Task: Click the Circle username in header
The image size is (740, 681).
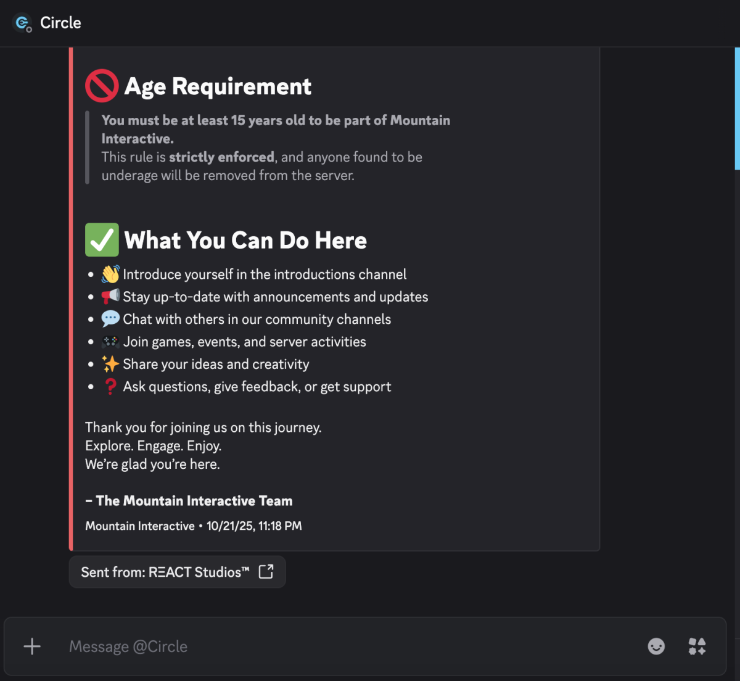Action: click(x=60, y=23)
